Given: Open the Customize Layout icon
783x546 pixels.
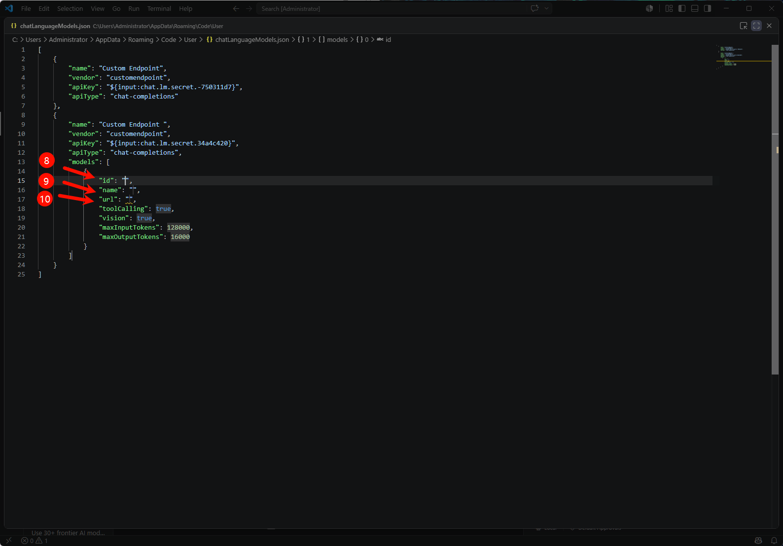Looking at the screenshot, I should pos(669,8).
